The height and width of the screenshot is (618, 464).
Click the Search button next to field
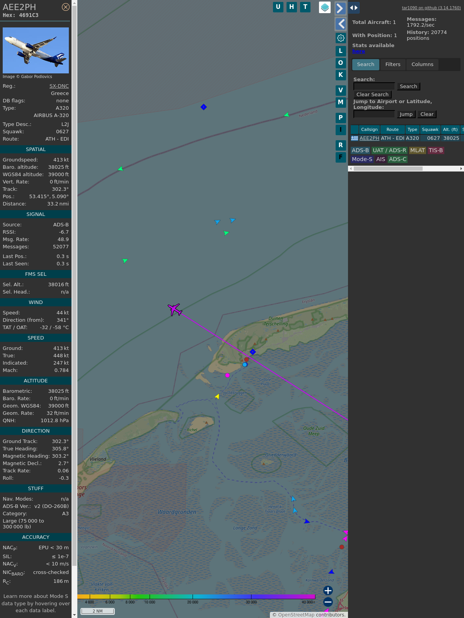point(408,87)
